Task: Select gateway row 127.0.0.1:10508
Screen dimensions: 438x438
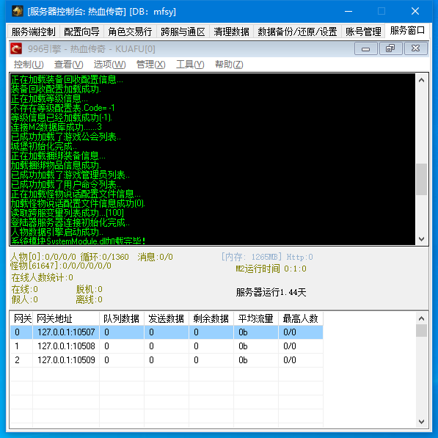Action: [x=167, y=346]
